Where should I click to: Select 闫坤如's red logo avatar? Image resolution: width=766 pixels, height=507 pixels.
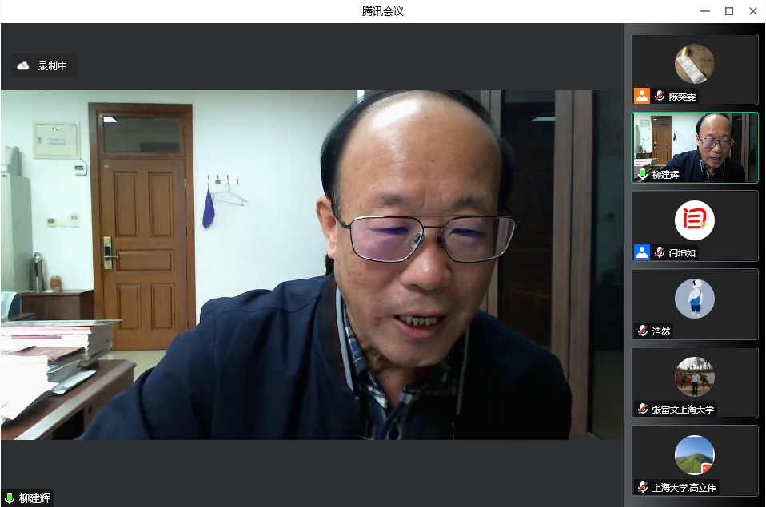click(x=694, y=220)
